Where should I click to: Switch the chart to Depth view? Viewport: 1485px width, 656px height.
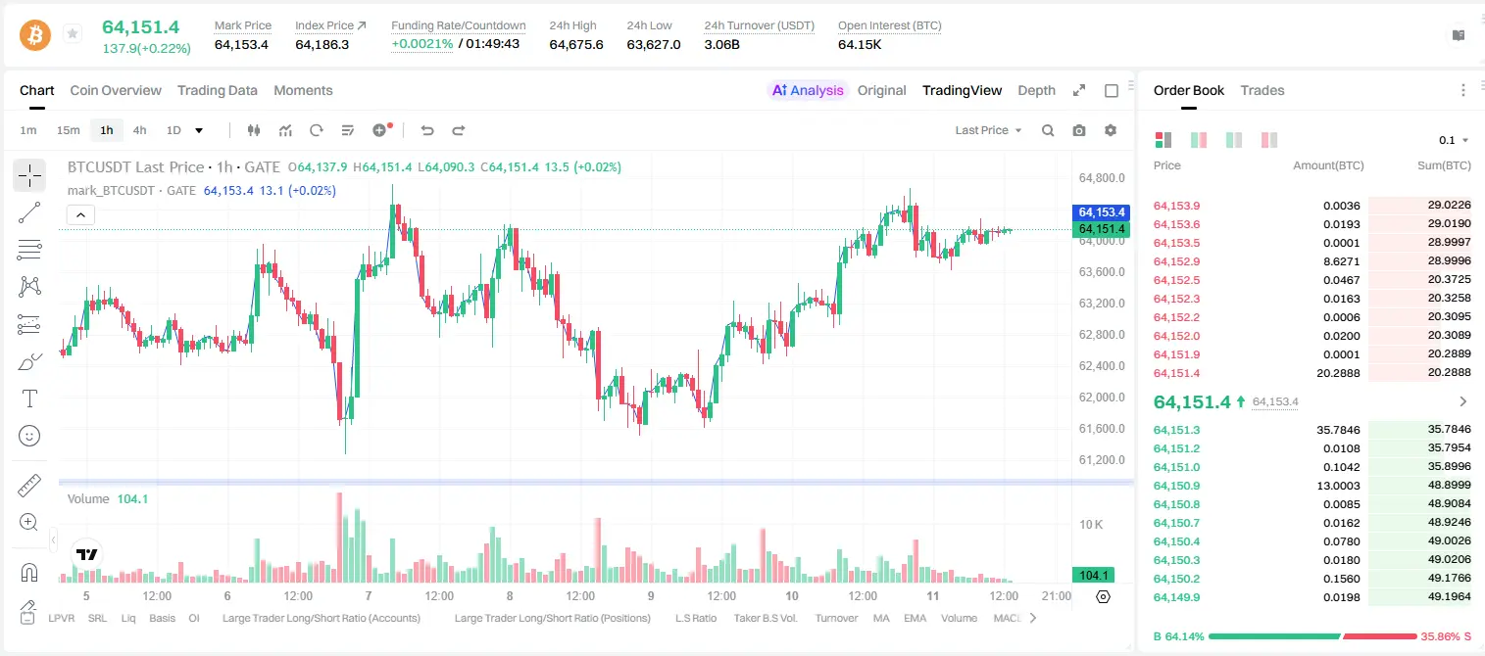[1036, 90]
